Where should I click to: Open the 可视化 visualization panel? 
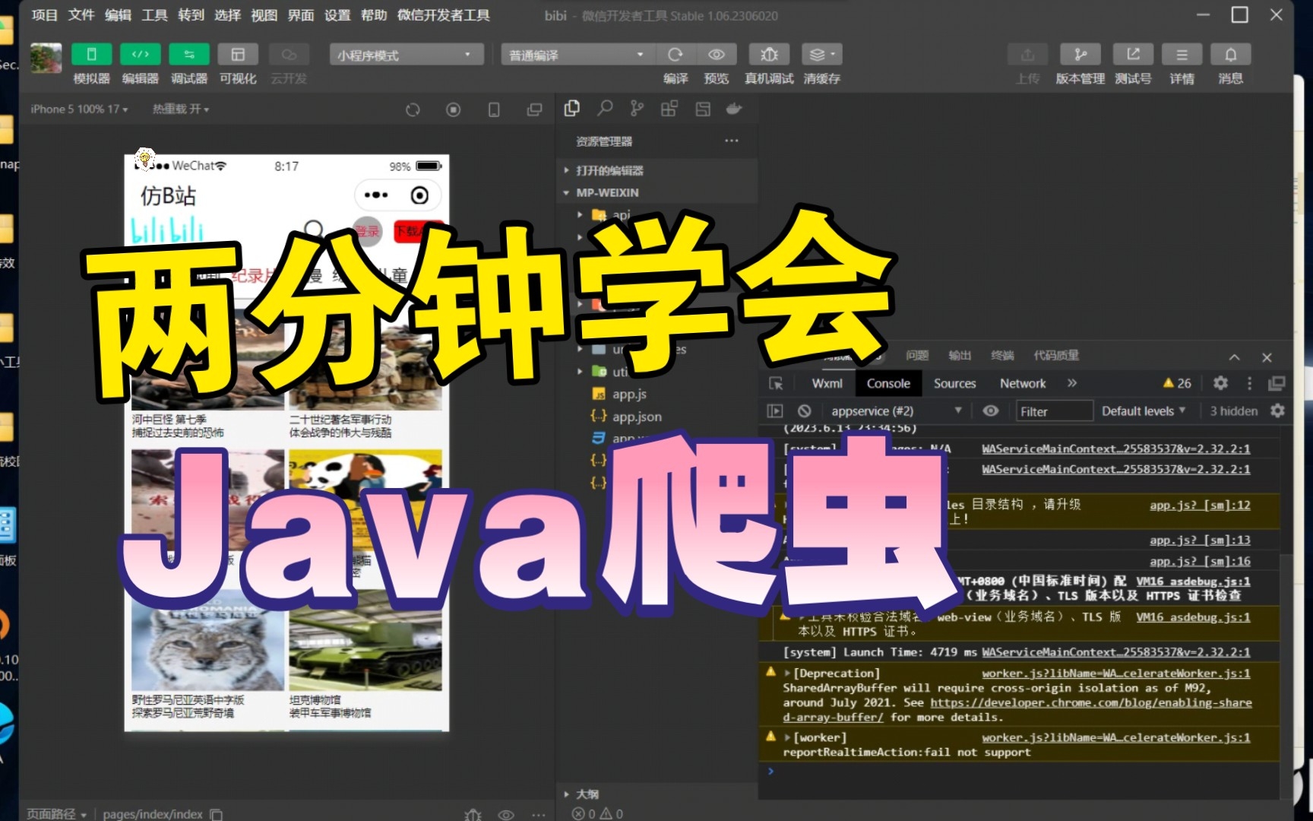(237, 54)
